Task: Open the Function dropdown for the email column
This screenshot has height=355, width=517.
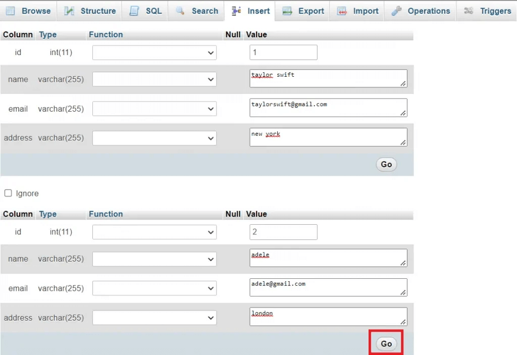Action: click(154, 108)
